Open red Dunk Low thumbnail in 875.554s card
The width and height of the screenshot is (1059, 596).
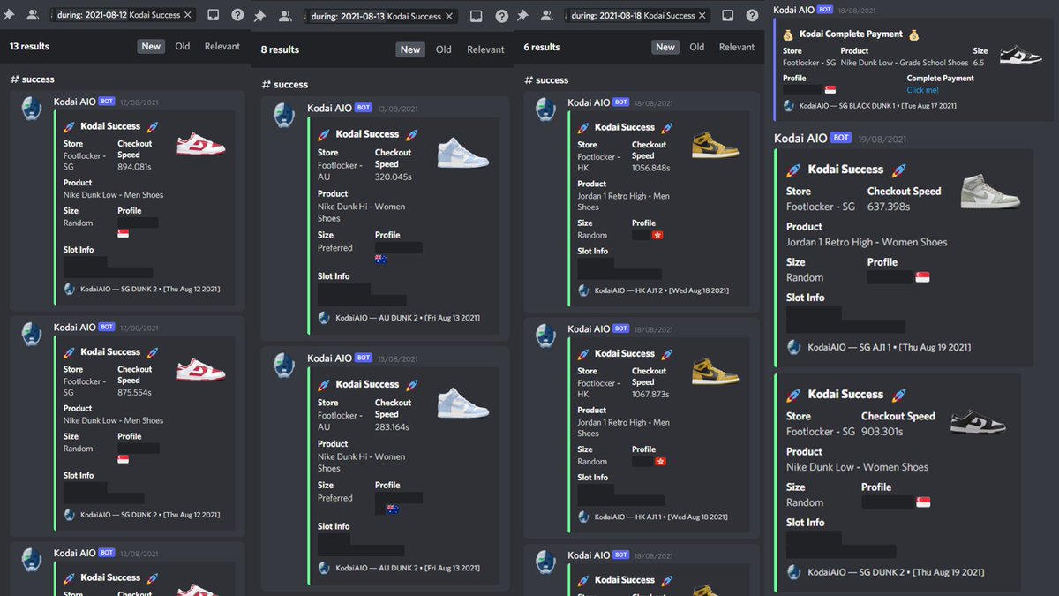201,369
